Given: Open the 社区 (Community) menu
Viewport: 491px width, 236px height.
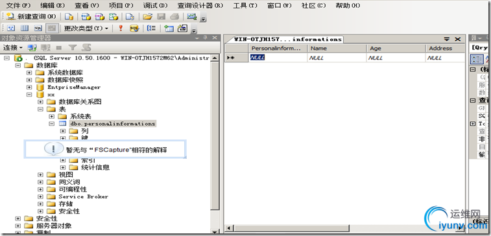Looking at the screenshot, I should [x=313, y=5].
